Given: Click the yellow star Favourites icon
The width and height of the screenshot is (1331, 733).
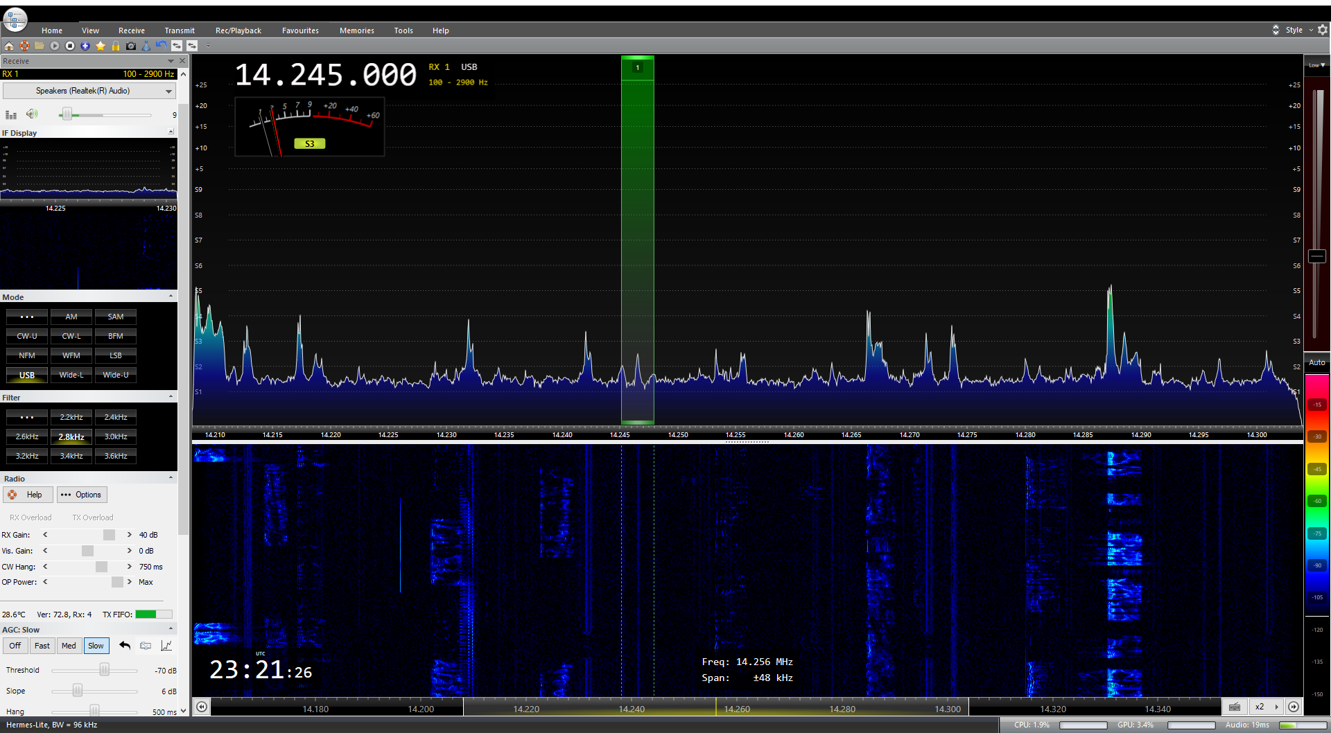Looking at the screenshot, I should point(101,46).
